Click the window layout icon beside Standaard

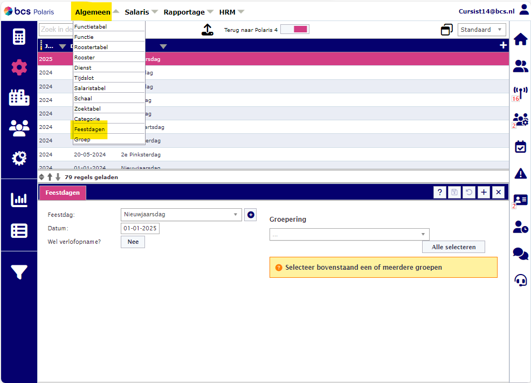pos(447,30)
